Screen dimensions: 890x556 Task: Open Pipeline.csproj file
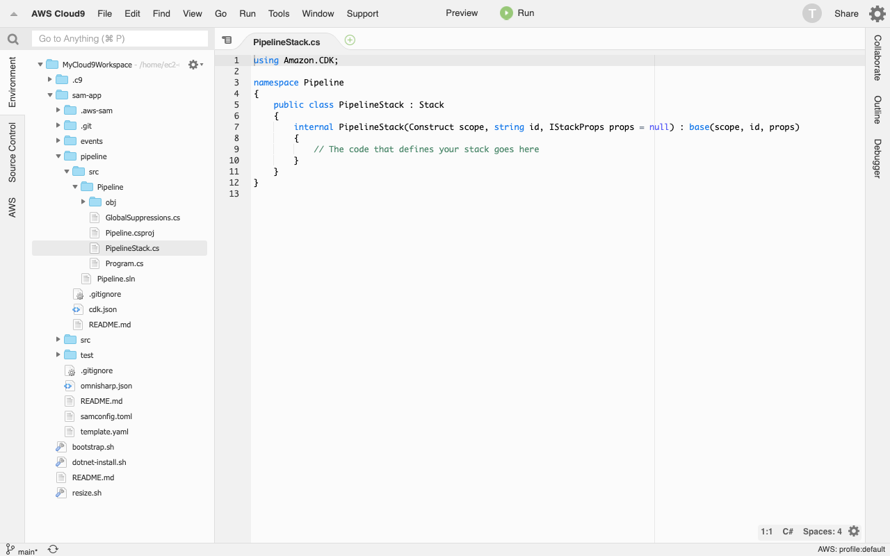pos(130,233)
